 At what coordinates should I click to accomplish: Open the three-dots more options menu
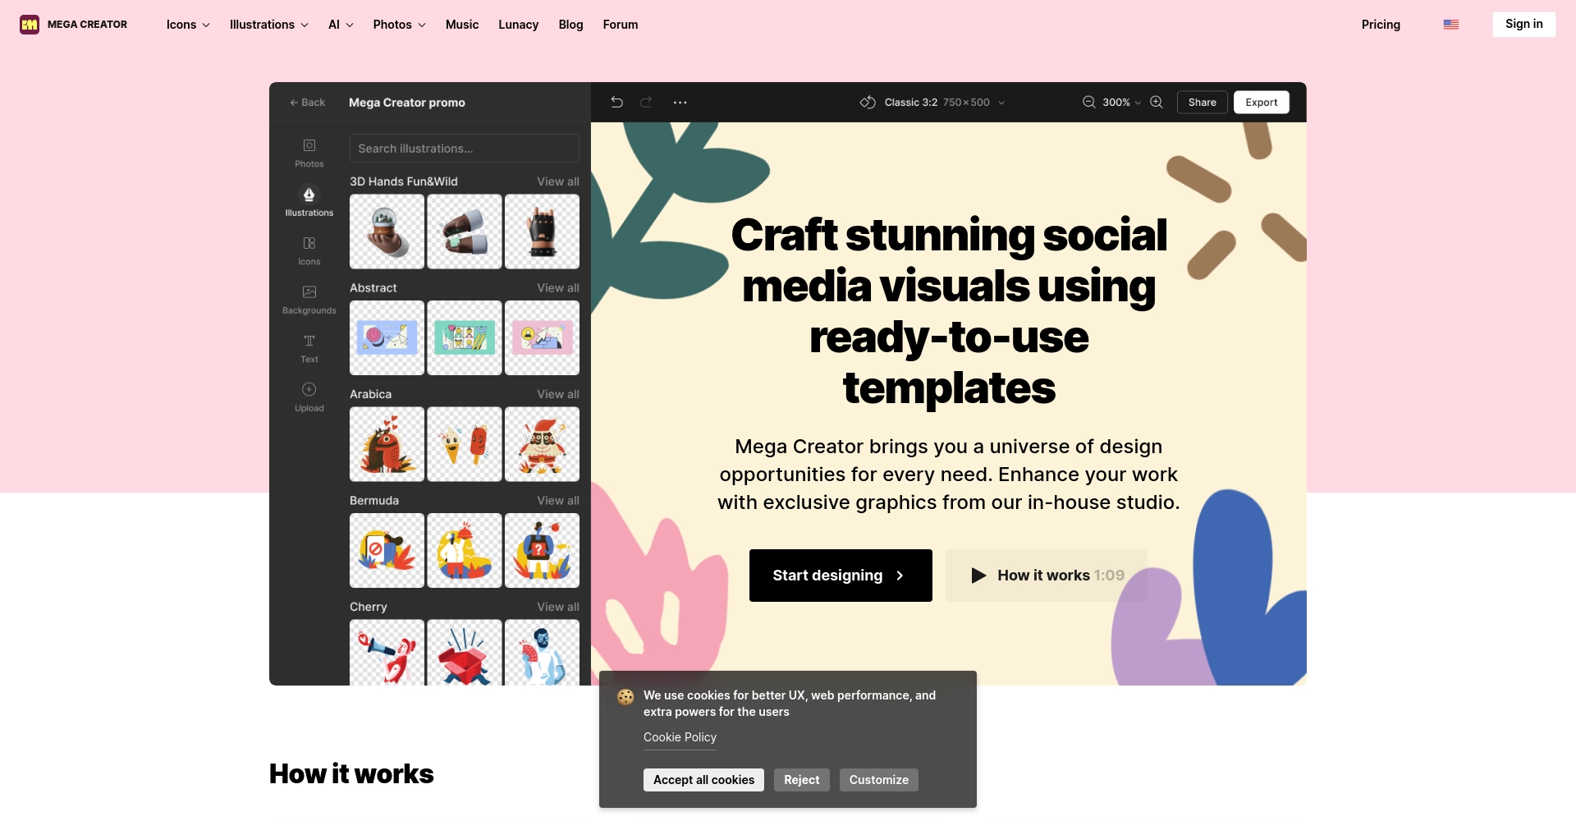tap(680, 103)
